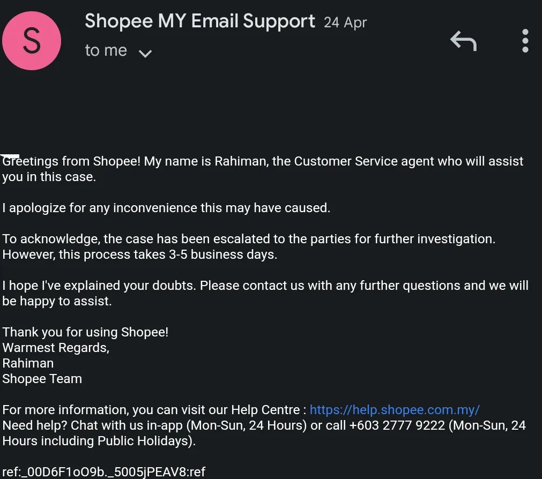The width and height of the screenshot is (542, 479).
Task: Click the Rahiman signature name
Action: [28, 363]
